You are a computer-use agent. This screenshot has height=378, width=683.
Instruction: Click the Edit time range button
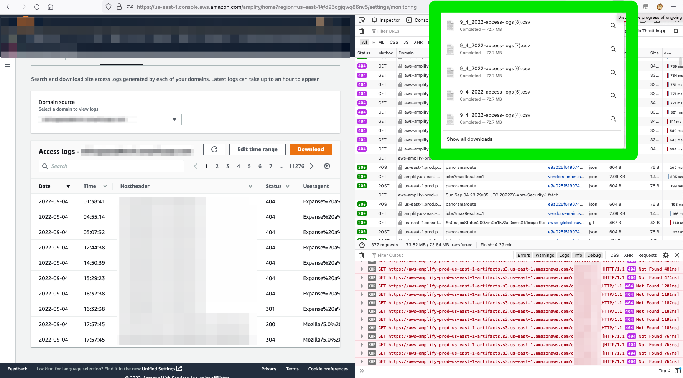point(257,149)
